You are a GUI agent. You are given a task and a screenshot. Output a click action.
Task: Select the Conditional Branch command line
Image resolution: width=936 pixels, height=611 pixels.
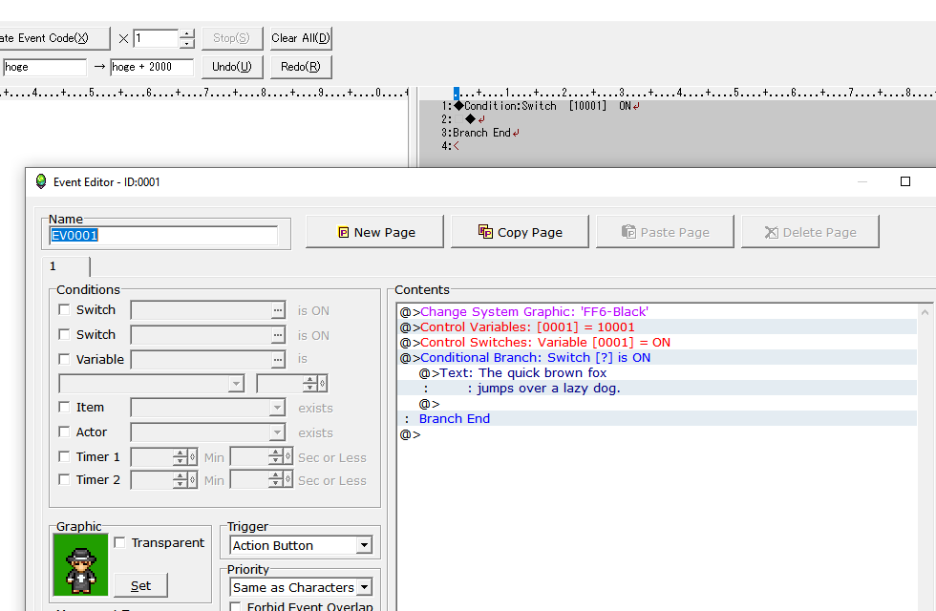[657, 357]
